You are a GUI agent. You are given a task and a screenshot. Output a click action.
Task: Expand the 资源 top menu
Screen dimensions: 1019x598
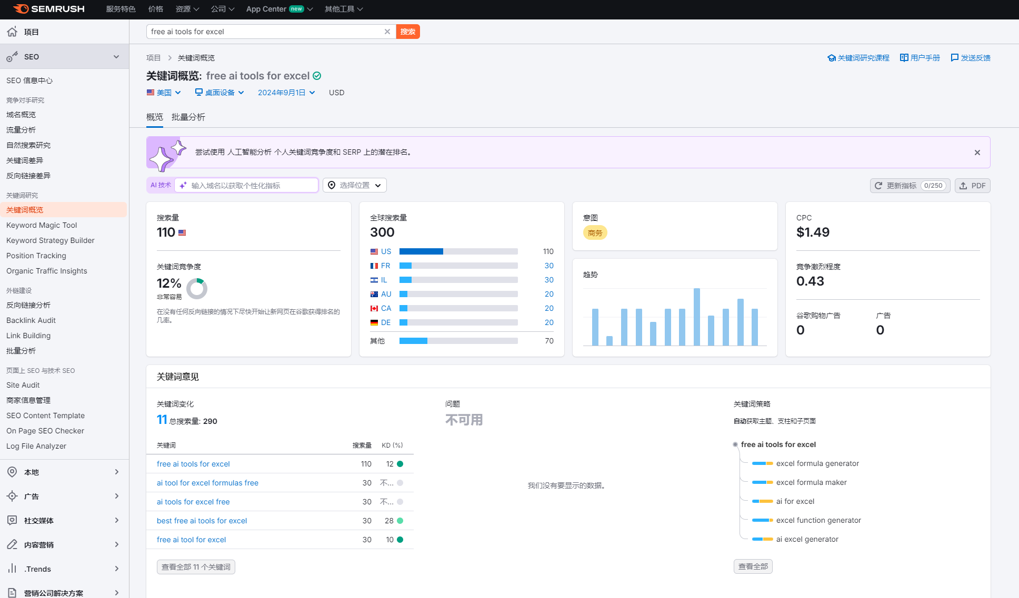[x=187, y=9]
